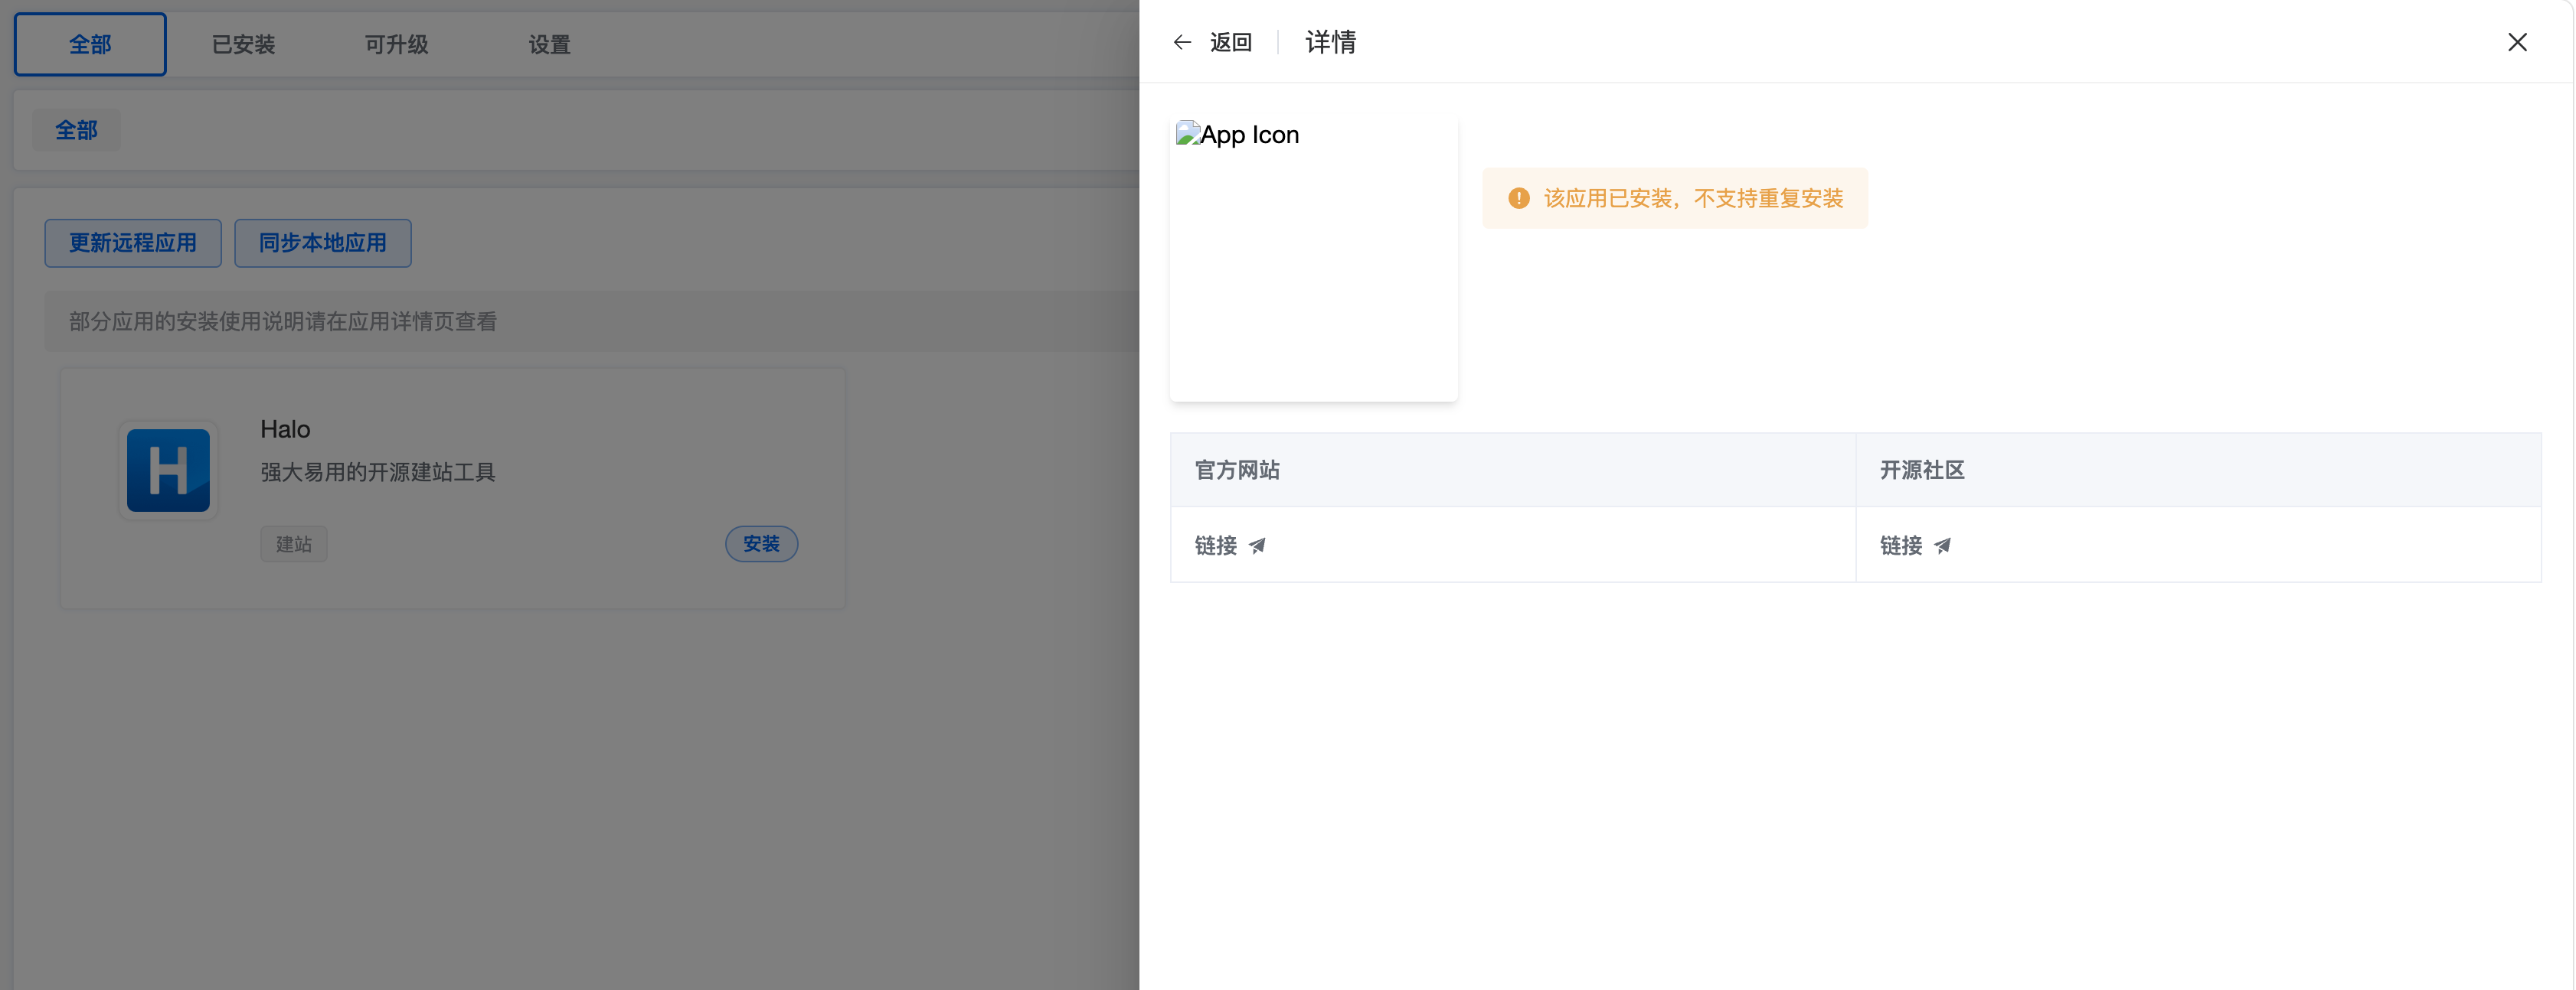Select the 全部 category filter tag
2576x990 pixels.
point(76,130)
